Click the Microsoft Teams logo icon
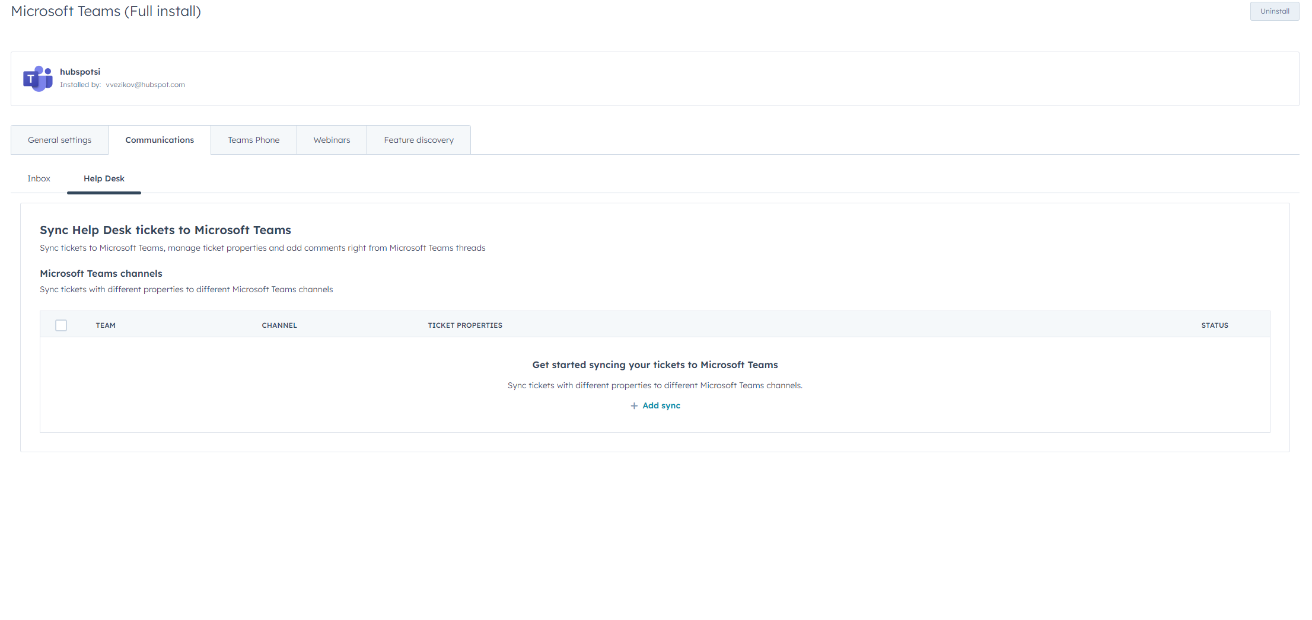1312x620 pixels. tap(37, 78)
